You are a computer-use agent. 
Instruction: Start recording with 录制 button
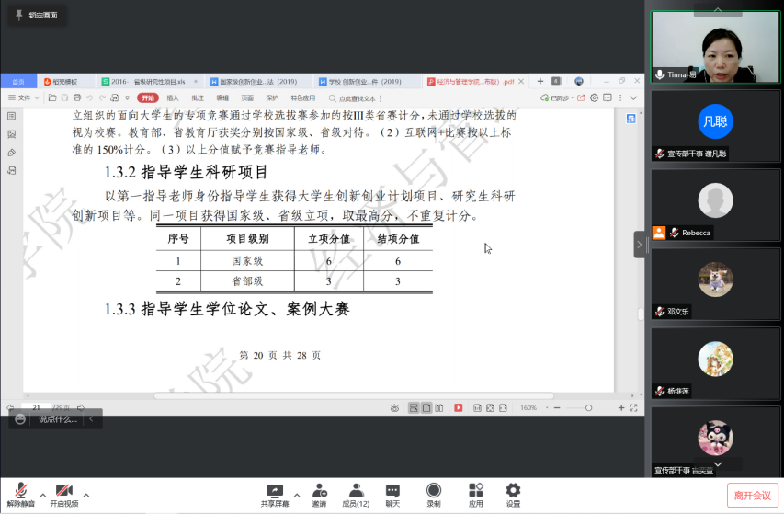click(x=433, y=494)
